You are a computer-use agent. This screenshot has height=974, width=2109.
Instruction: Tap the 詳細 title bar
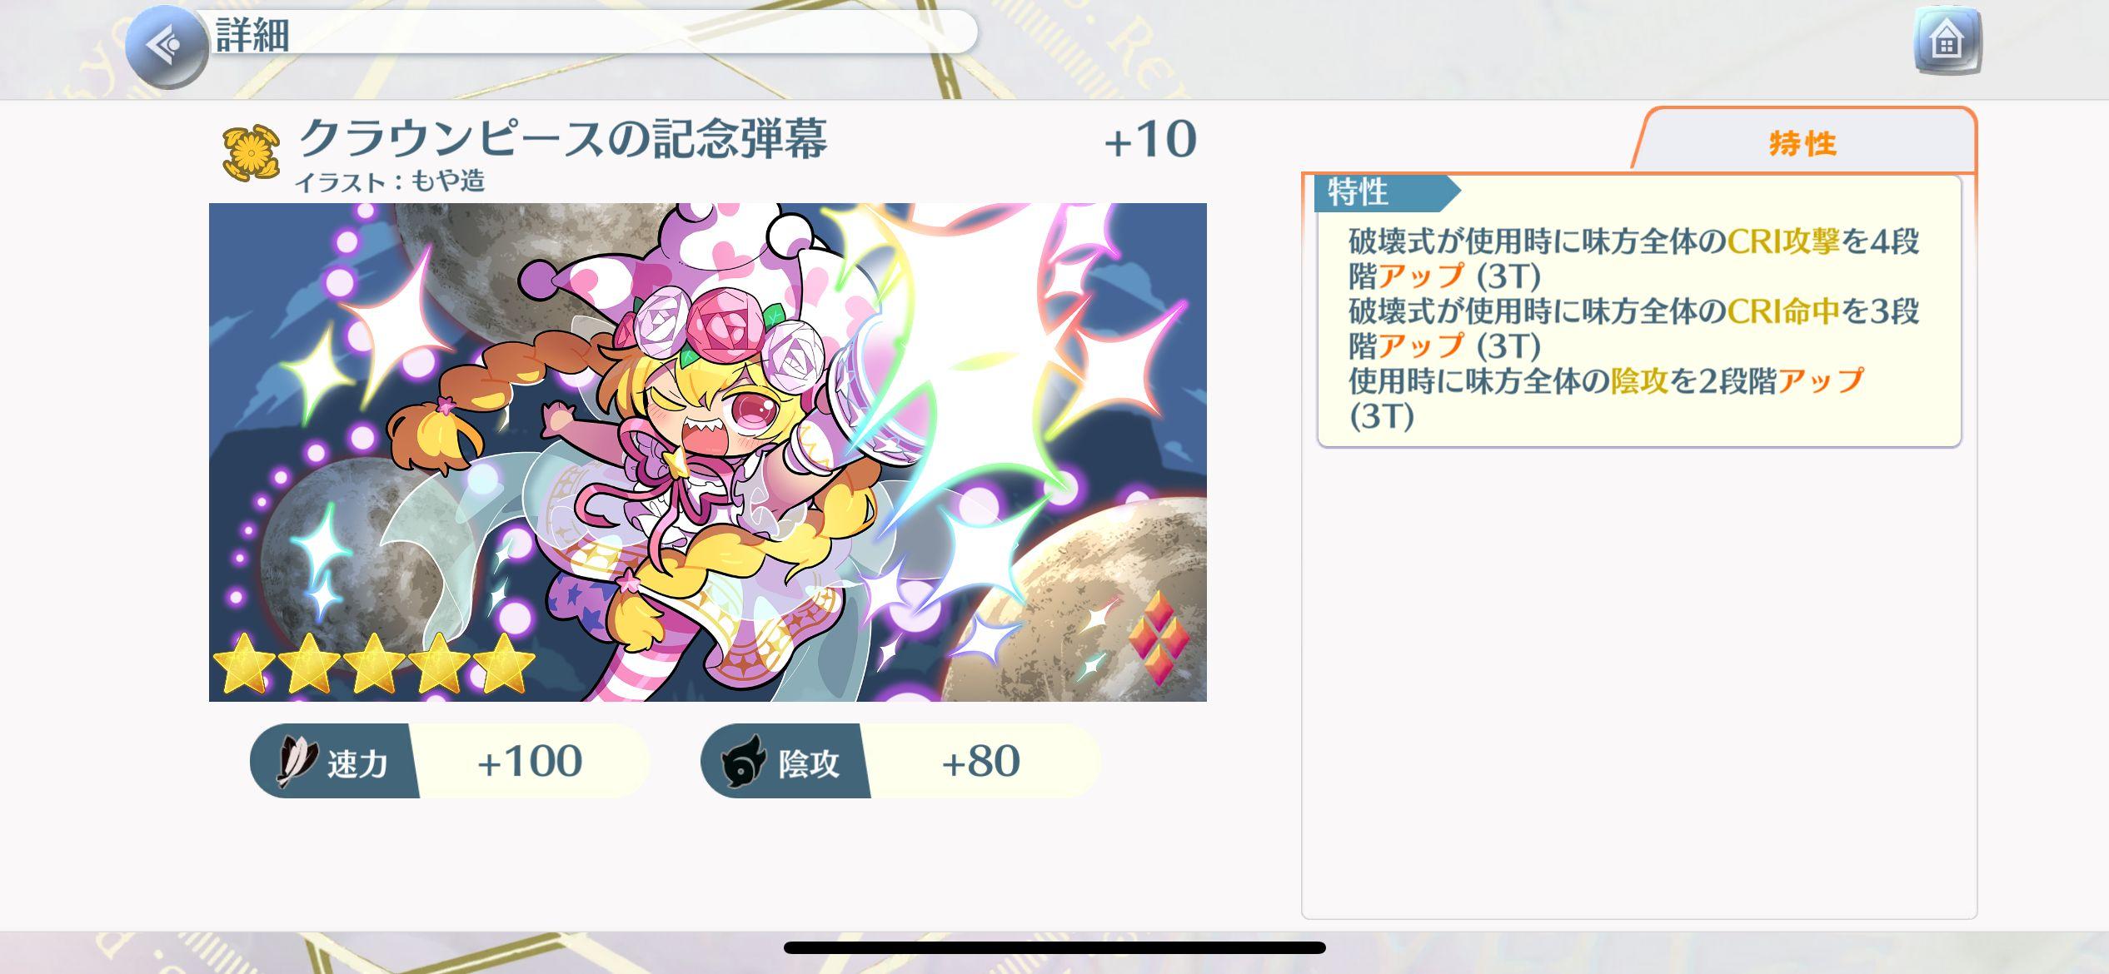pos(593,35)
